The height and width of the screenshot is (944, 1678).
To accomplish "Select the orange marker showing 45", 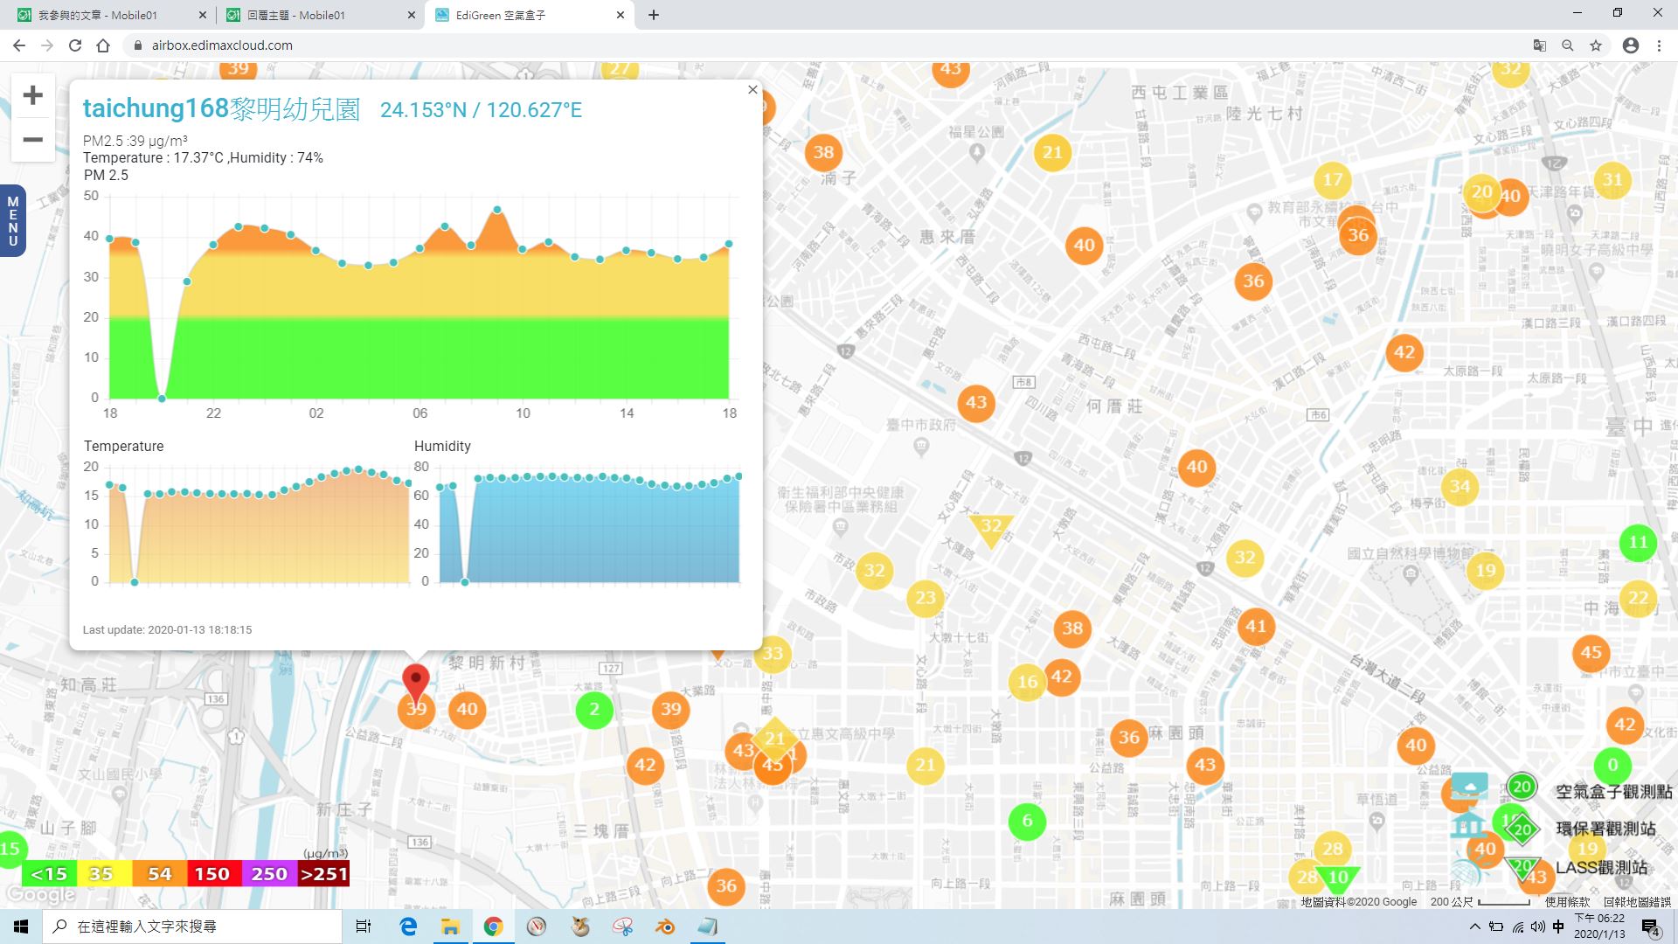I will (x=1591, y=652).
